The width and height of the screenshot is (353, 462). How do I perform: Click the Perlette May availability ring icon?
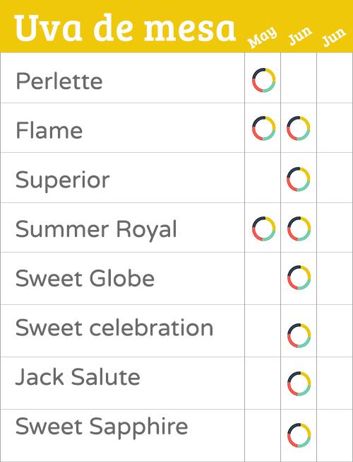[263, 80]
